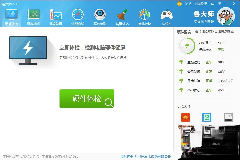The width and height of the screenshot is (240, 160).
Task: Click the download icon in the title bar
Action: tap(213, 3)
